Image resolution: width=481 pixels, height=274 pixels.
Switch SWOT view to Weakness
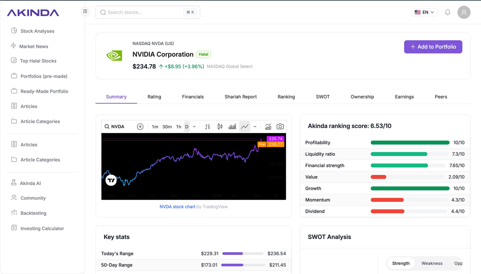coord(432,263)
